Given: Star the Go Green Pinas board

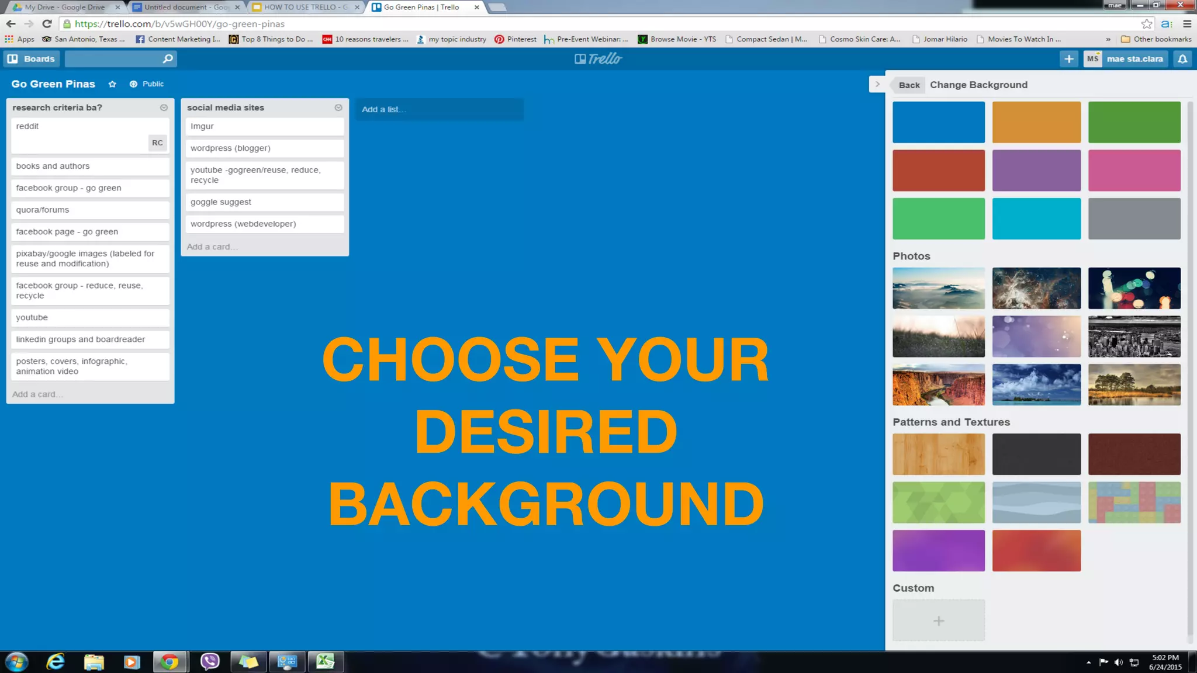Looking at the screenshot, I should coord(112,84).
